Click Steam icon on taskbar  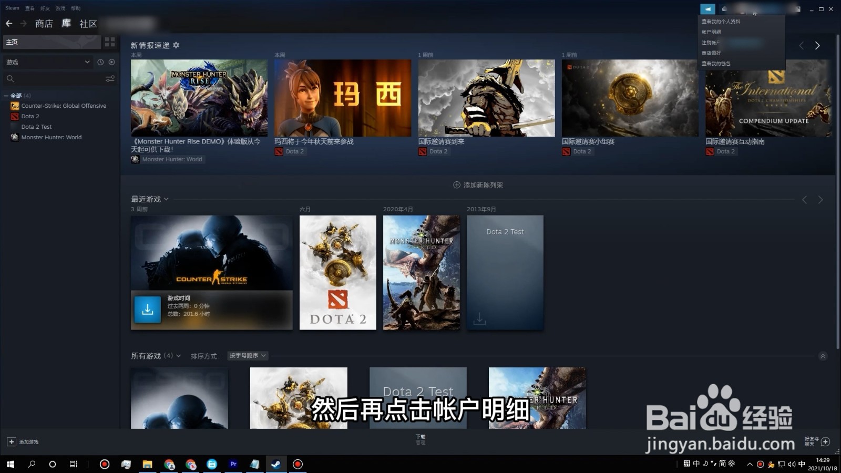pos(276,464)
